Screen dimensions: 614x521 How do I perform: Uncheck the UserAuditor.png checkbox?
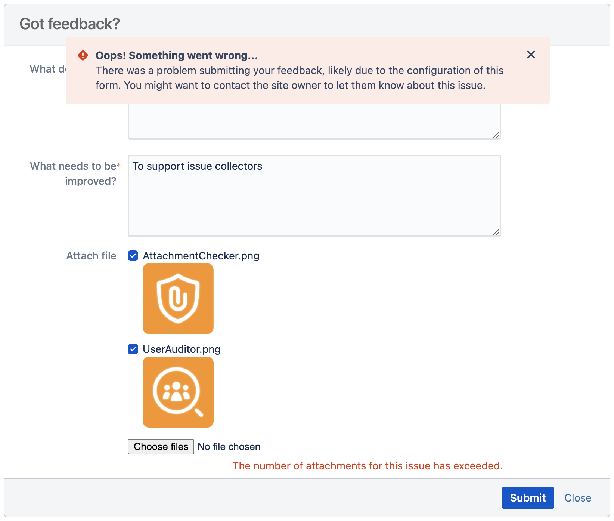pos(133,349)
